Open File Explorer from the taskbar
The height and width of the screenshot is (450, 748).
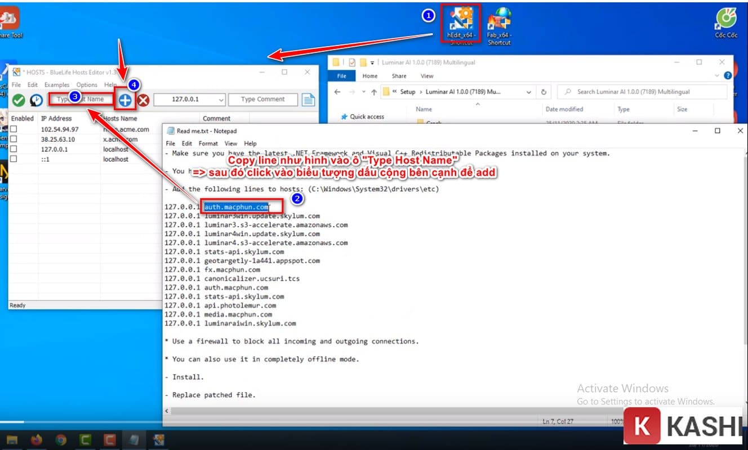[12, 440]
